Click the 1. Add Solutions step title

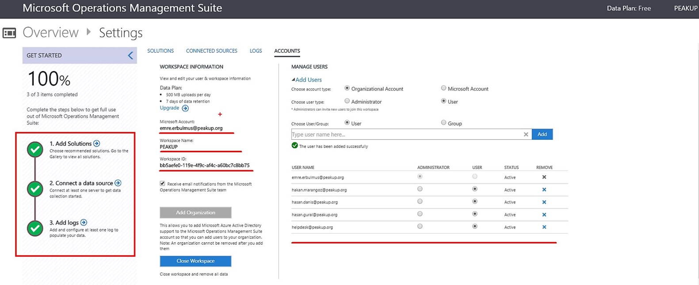70,144
